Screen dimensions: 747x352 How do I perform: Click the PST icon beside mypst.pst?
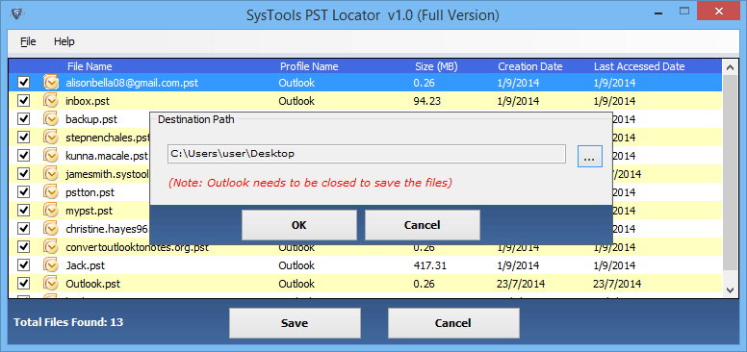pyautogui.click(x=50, y=211)
